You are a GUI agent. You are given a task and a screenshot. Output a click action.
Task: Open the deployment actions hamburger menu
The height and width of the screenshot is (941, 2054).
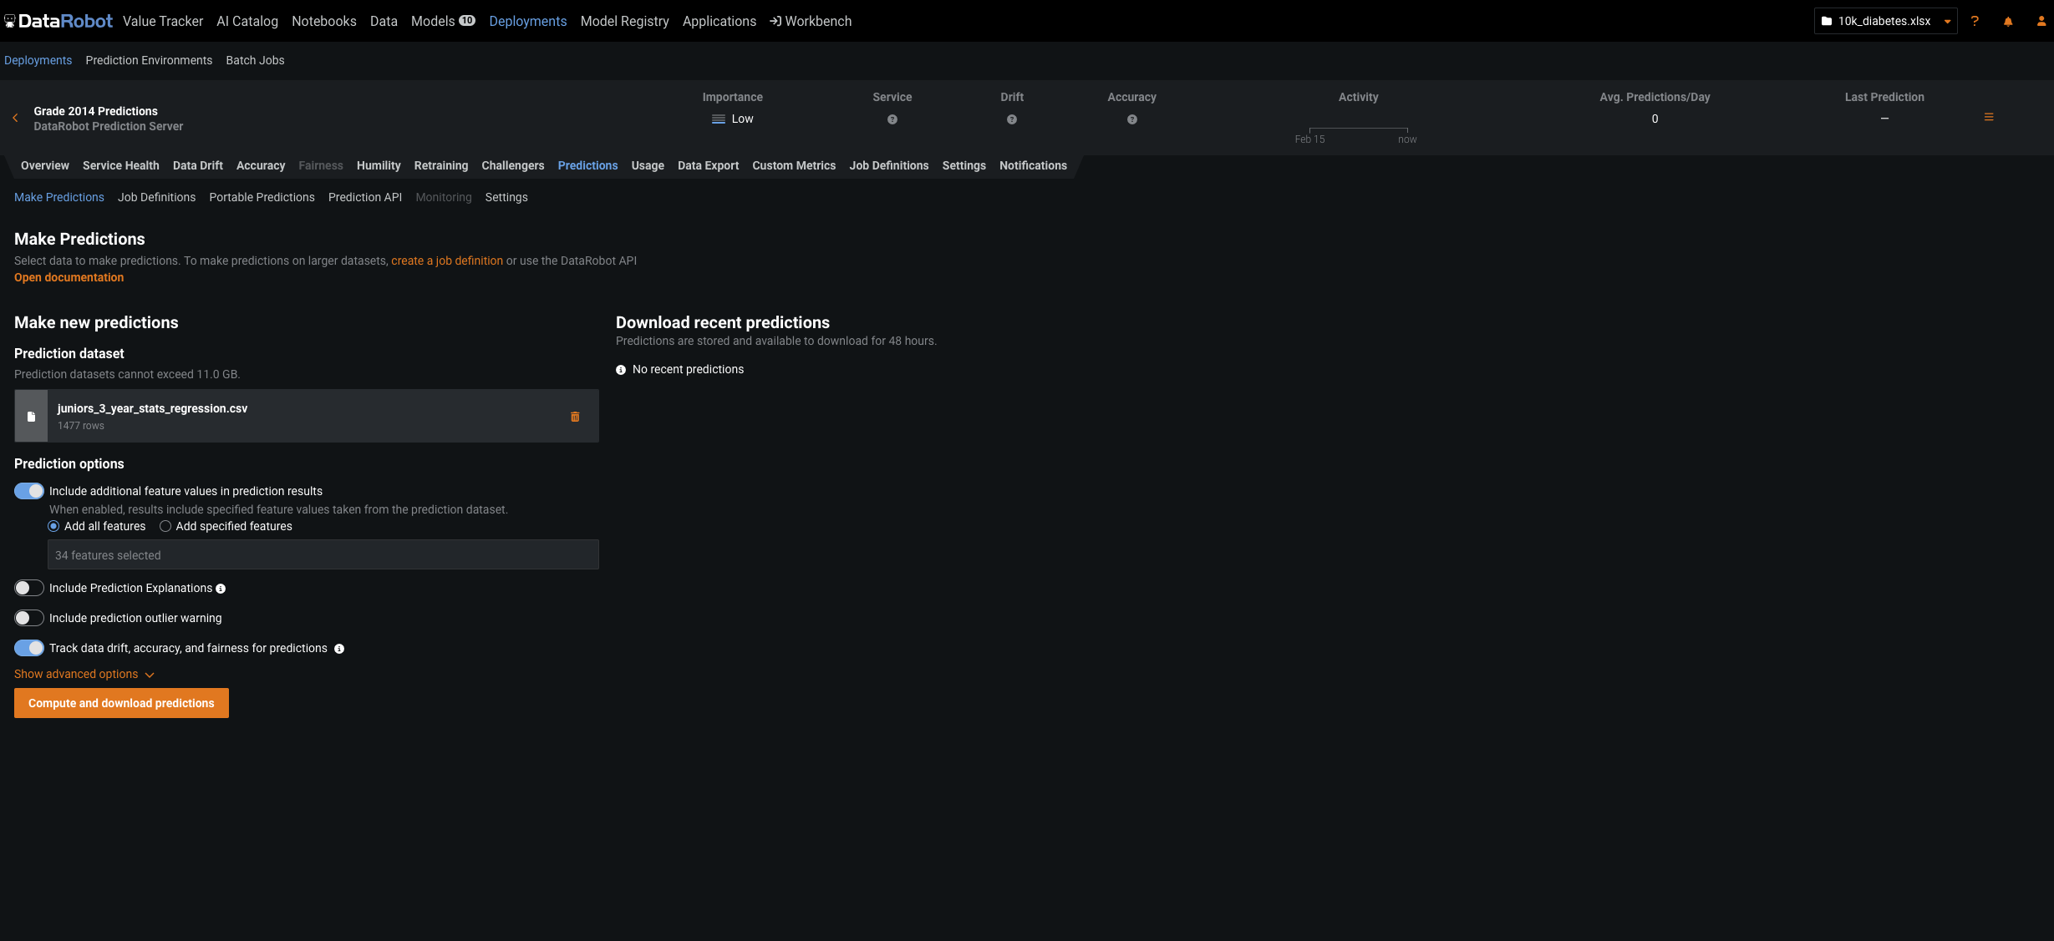[1989, 118]
